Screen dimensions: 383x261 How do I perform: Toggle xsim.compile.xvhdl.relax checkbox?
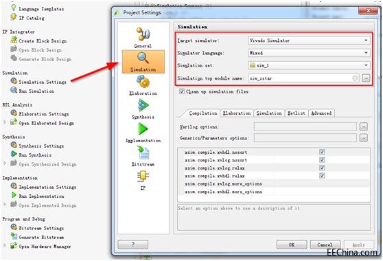tap(322, 176)
